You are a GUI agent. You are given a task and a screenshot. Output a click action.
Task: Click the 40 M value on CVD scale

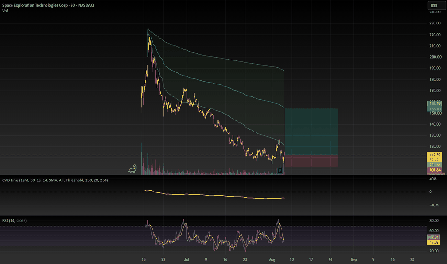click(x=433, y=179)
